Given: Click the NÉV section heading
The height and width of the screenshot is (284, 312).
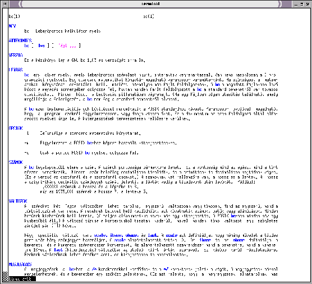Looking at the screenshot, I should [x=12, y=26].
